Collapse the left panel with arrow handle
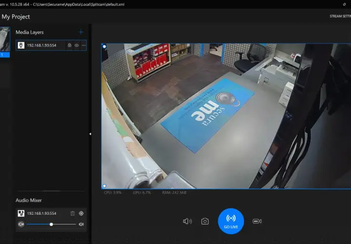Screen dimensions: 351x244 pyautogui.click(x=90, y=134)
